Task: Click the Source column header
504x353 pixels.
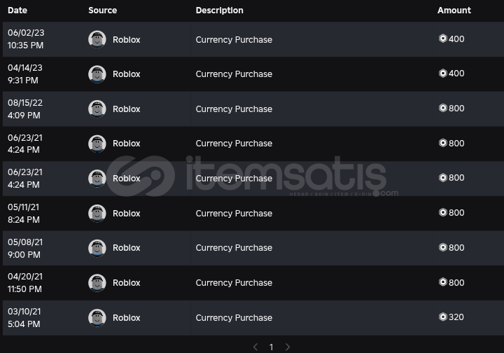Action: (x=102, y=11)
